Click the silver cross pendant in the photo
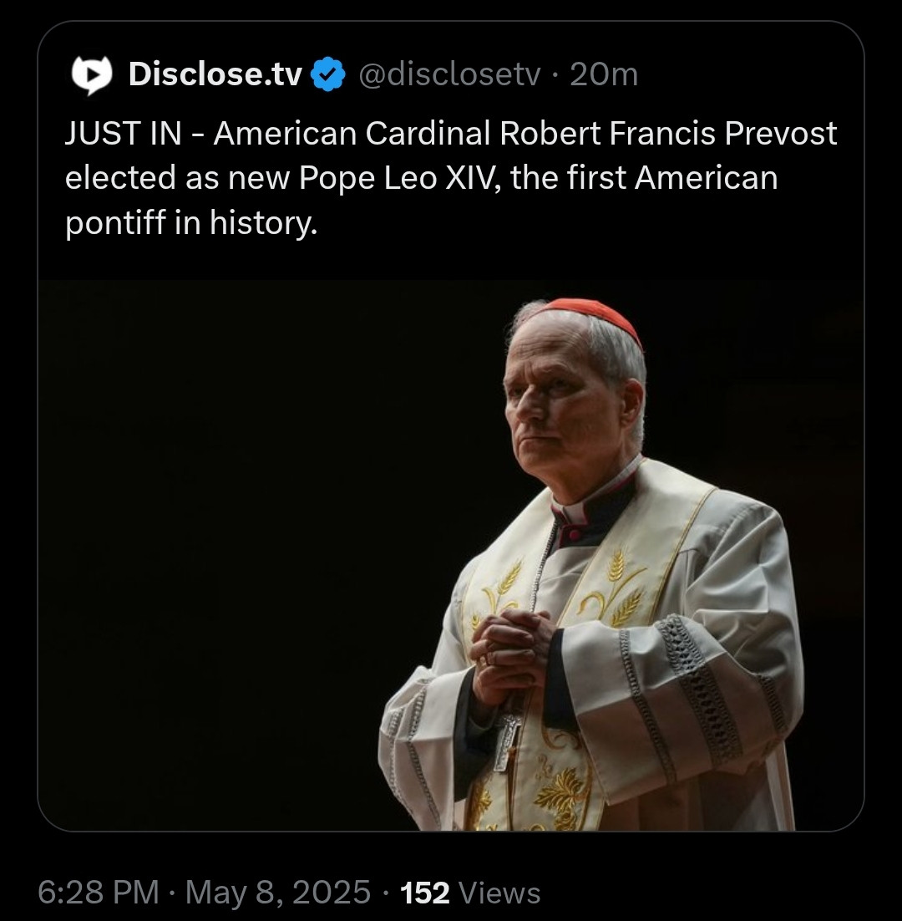The width and height of the screenshot is (902, 921). point(508,740)
